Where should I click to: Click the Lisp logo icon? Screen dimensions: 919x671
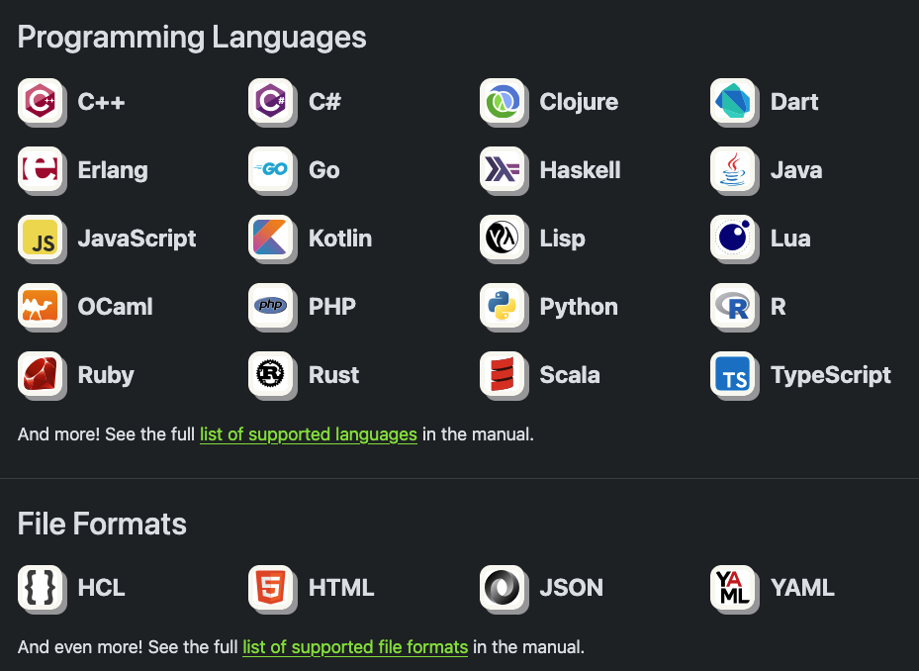tap(503, 238)
